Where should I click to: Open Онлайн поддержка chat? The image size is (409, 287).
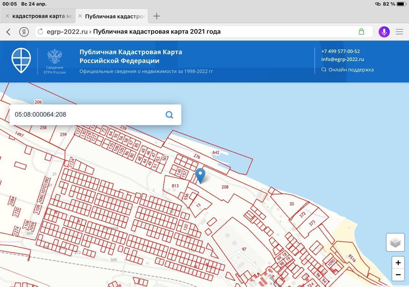click(x=348, y=70)
